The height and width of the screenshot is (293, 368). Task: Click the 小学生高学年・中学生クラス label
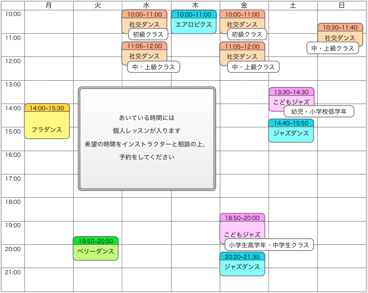268,245
